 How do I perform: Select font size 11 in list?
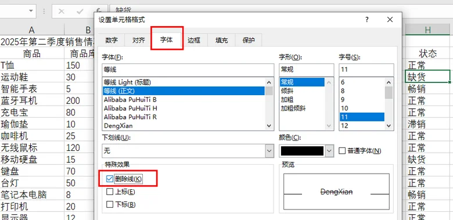(362, 117)
